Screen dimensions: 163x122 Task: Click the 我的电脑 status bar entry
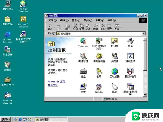(x=110, y=99)
